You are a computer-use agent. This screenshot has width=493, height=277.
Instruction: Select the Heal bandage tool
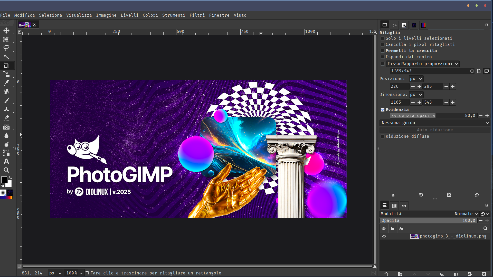click(x=6, y=92)
